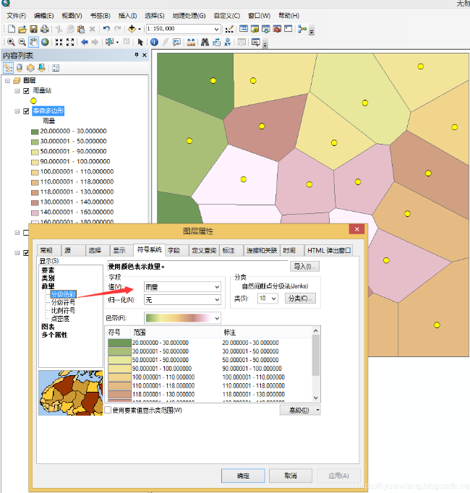Click the 导入(I)... button
The image size is (470, 493).
(x=304, y=266)
